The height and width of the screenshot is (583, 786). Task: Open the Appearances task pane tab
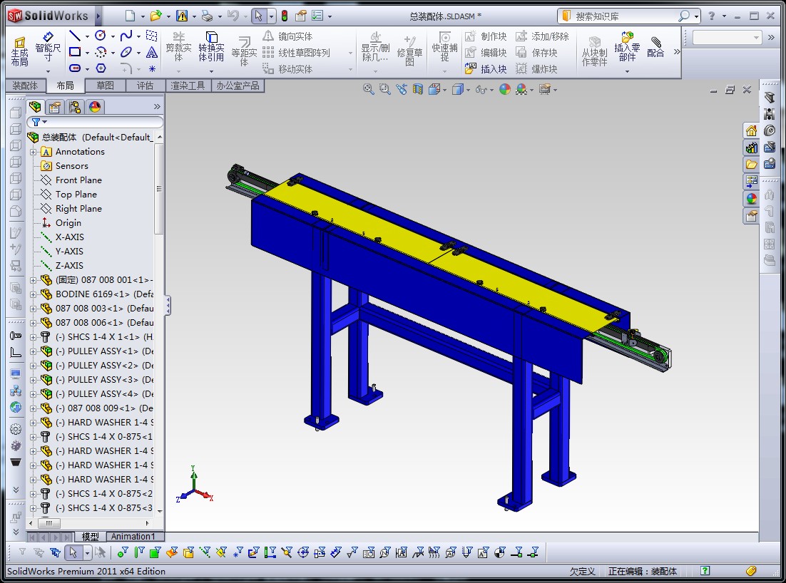[x=752, y=198]
